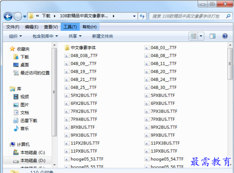This screenshot has width=234, height=173.
Task: Select font file icon of 04B_24__.TTF
Action: pos(147,80)
